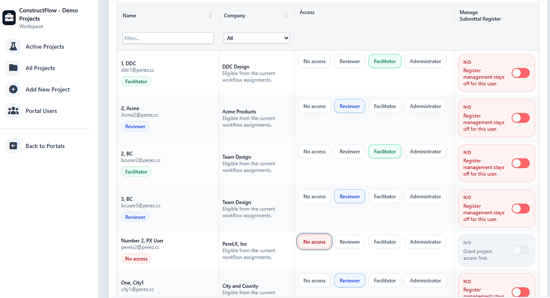Toggle register management for ddc1@perez.cc
The width and height of the screenshot is (550, 298).
(521, 73)
